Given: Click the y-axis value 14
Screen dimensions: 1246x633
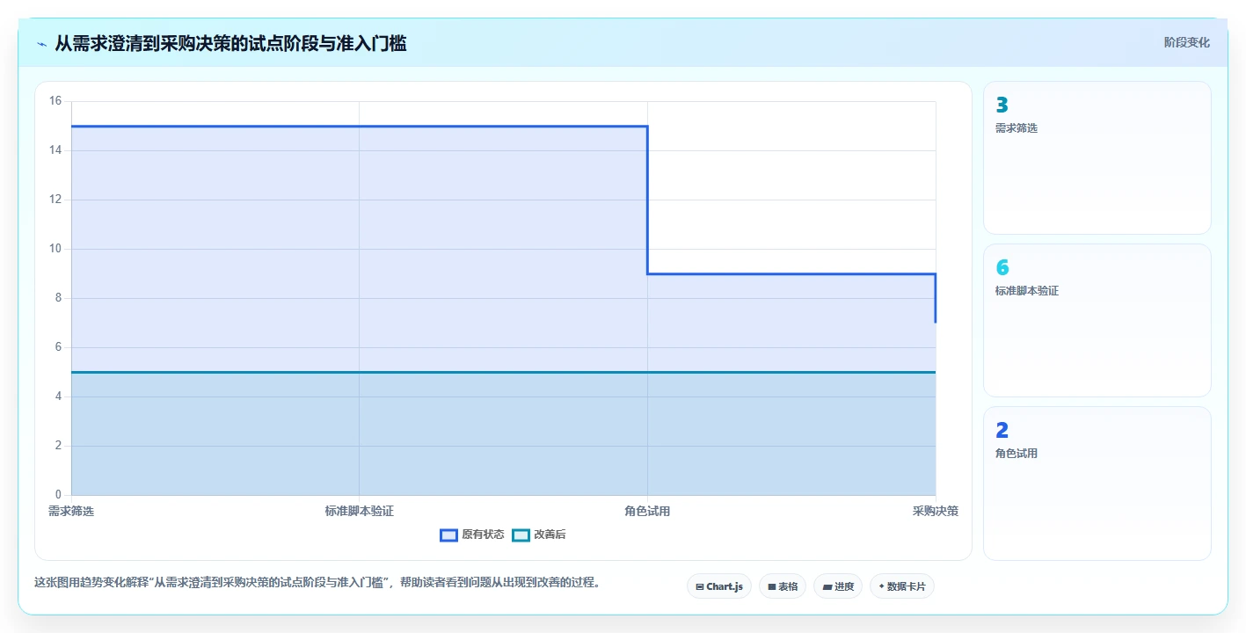Looking at the screenshot, I should coord(55,150).
